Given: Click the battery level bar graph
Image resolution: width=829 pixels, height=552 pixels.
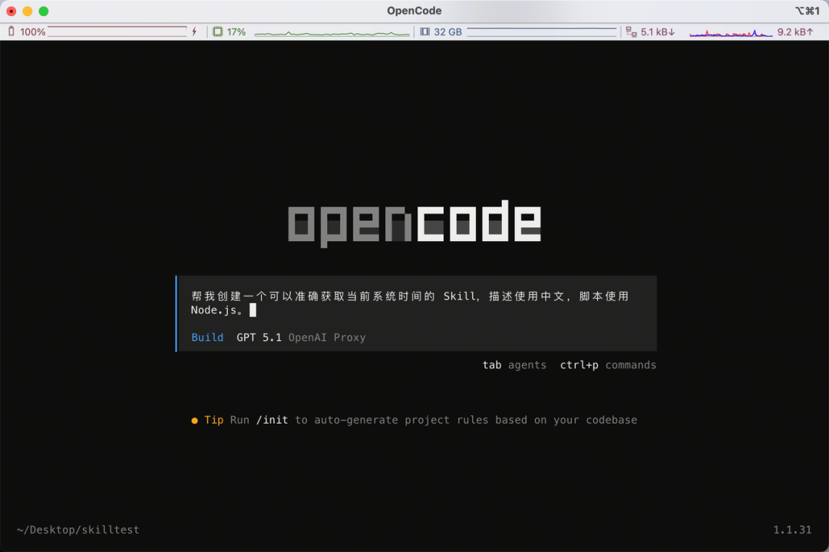Looking at the screenshot, I should pyautogui.click(x=117, y=31).
